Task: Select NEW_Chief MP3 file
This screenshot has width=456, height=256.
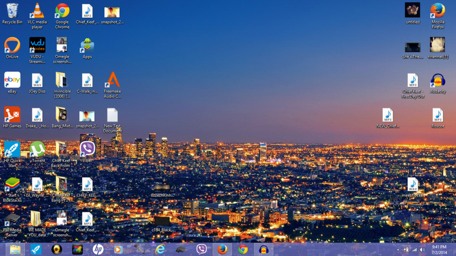Action: point(388,118)
